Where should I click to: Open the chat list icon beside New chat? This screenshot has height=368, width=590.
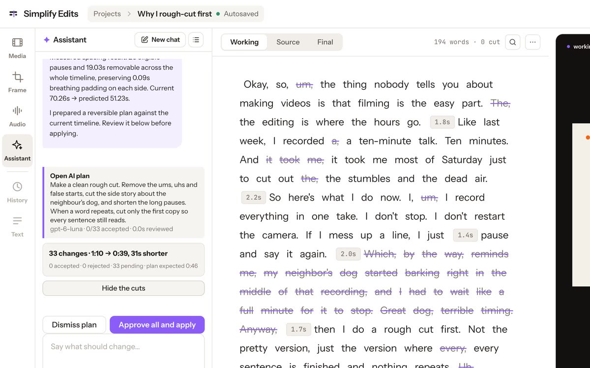[x=196, y=40]
